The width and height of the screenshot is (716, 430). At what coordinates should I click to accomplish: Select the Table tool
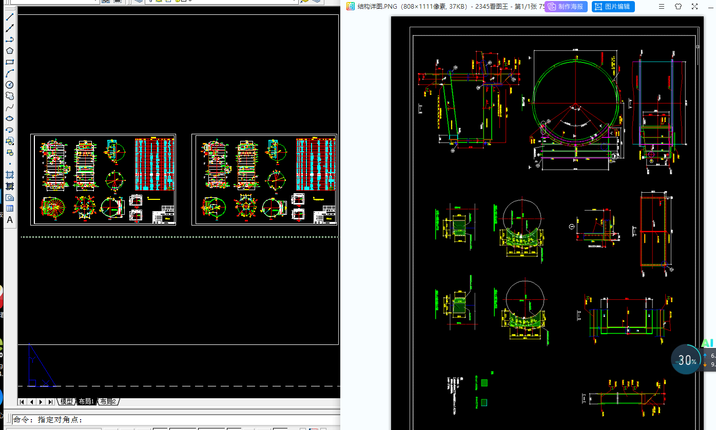[x=10, y=209]
